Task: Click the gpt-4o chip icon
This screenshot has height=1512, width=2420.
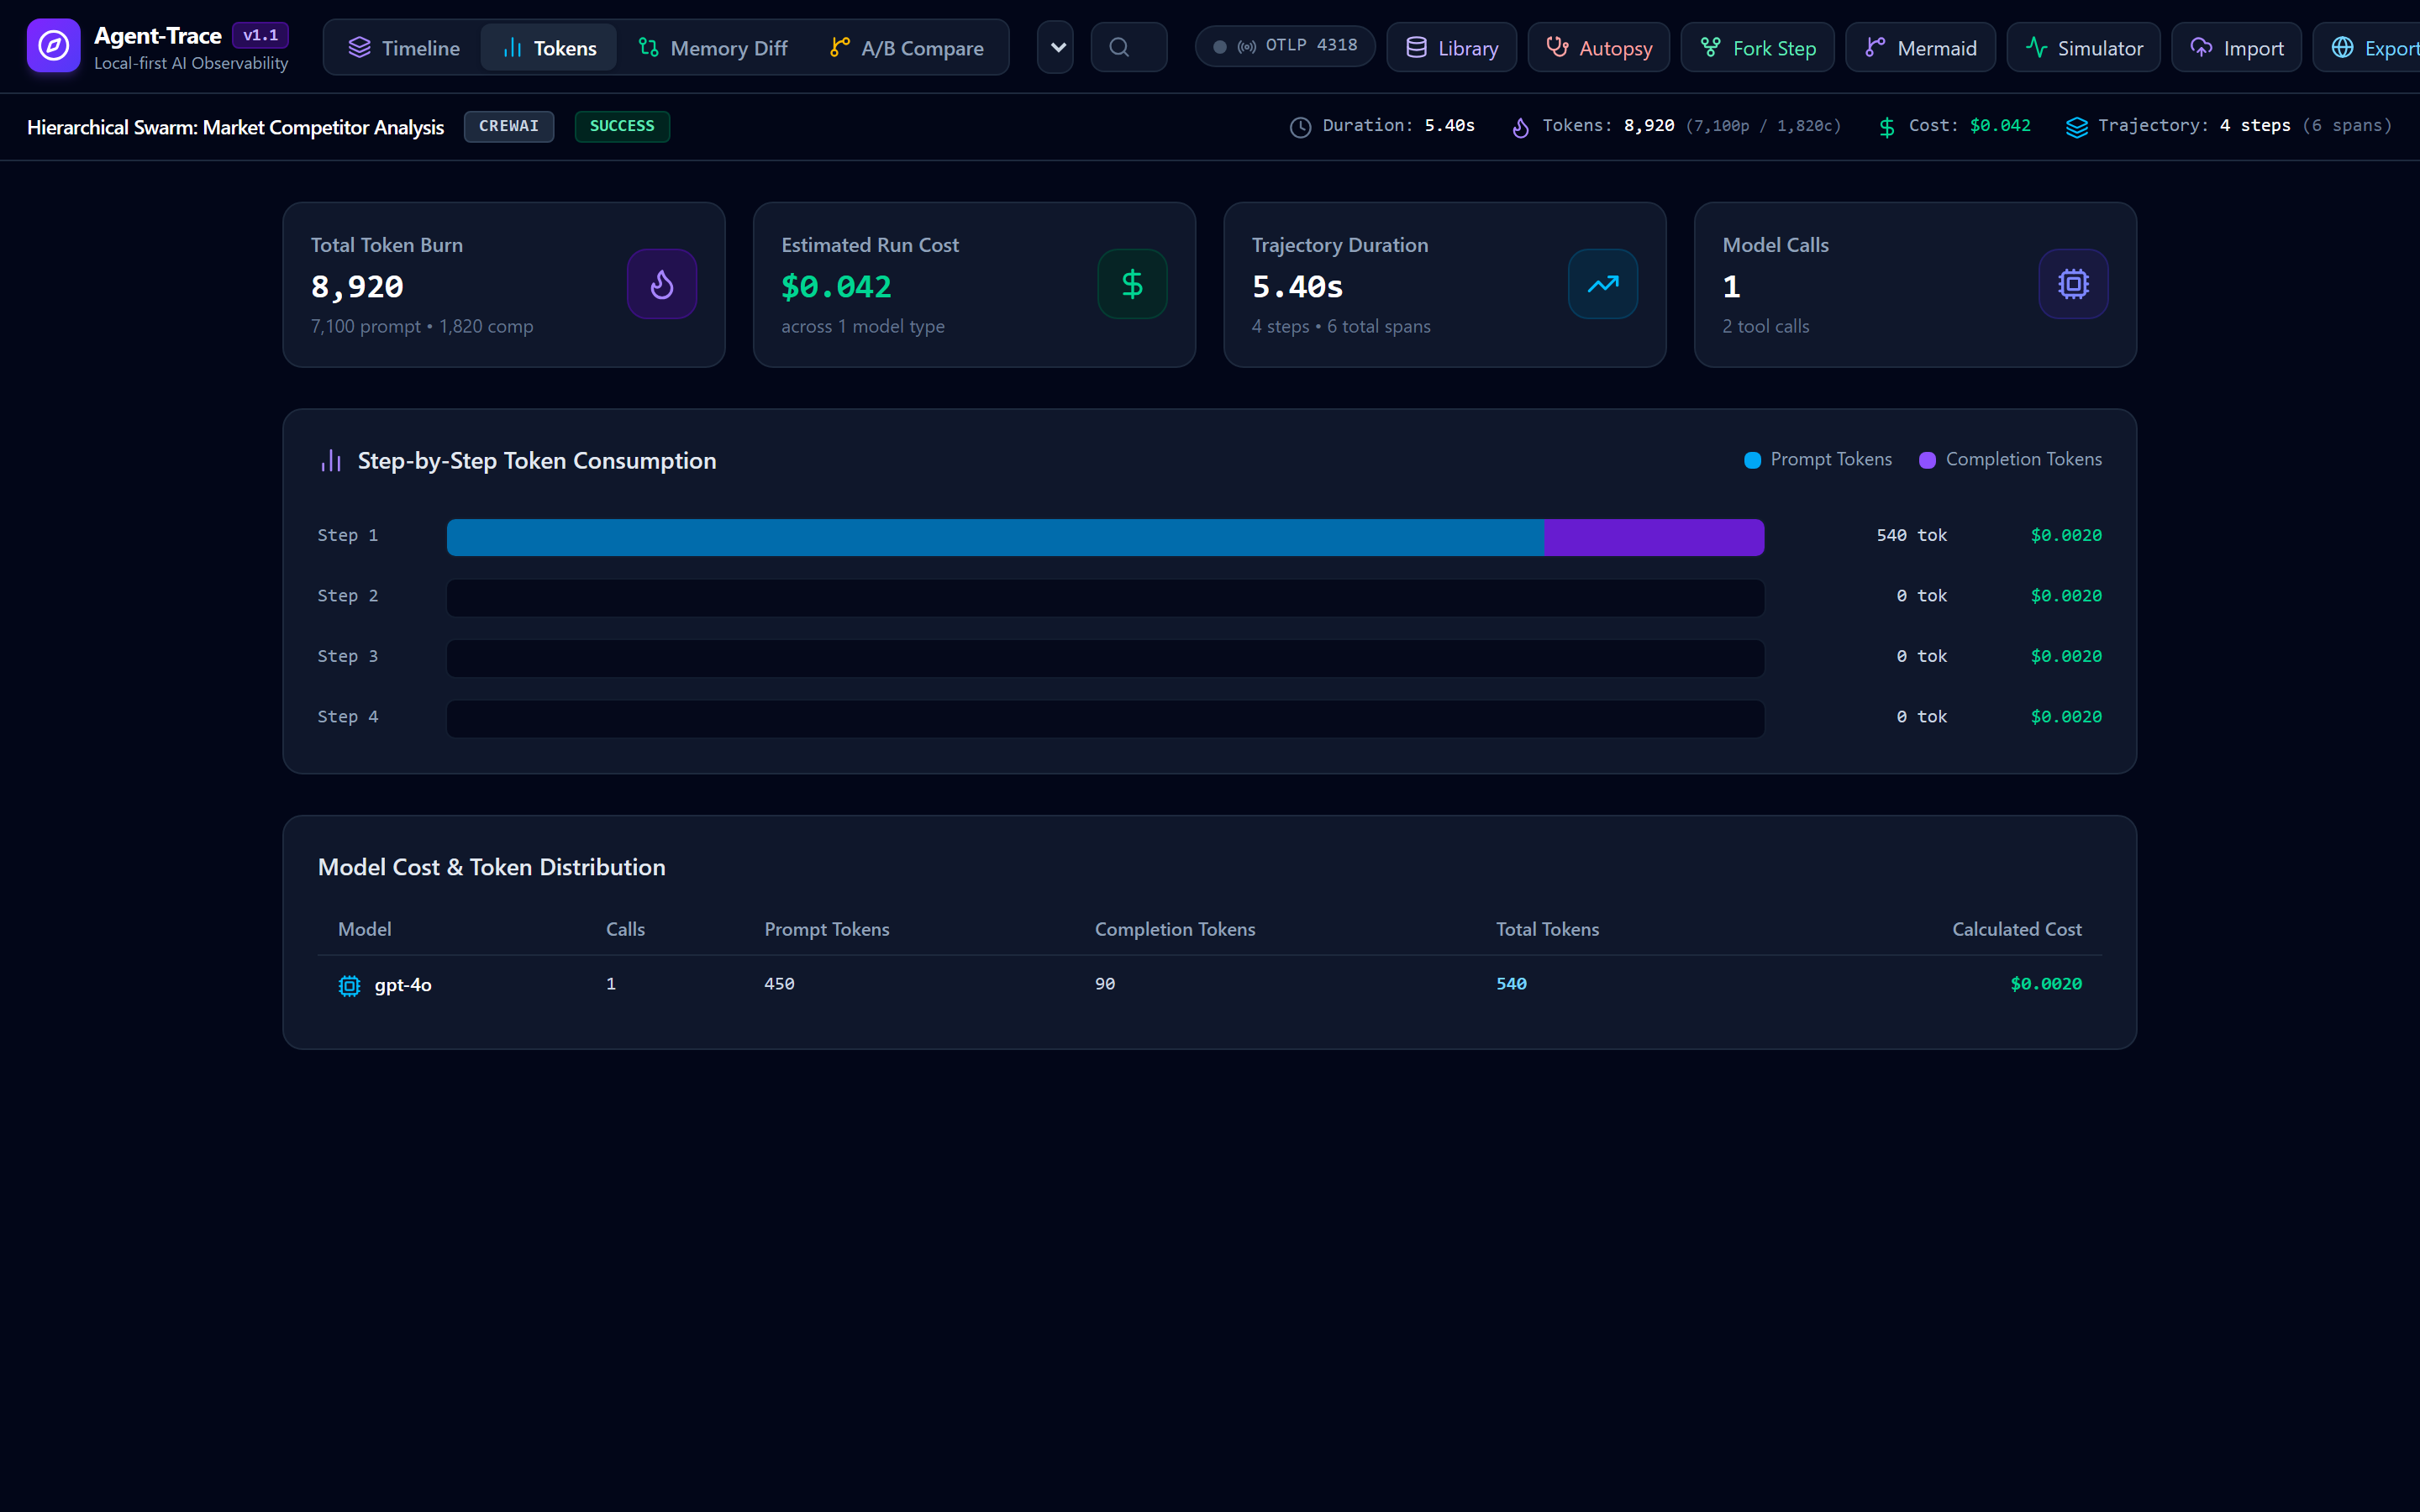Action: [x=349, y=986]
